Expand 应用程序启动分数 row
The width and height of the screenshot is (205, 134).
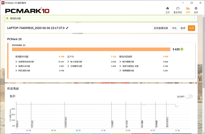point(16,62)
